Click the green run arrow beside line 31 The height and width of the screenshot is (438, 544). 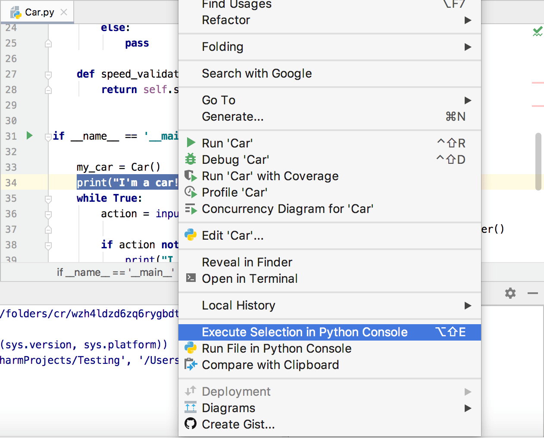click(x=29, y=136)
